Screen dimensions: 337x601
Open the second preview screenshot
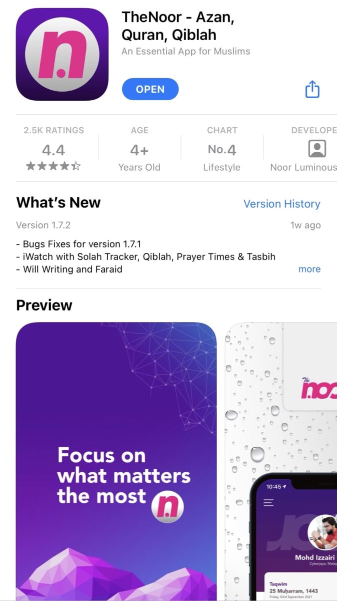(281, 461)
